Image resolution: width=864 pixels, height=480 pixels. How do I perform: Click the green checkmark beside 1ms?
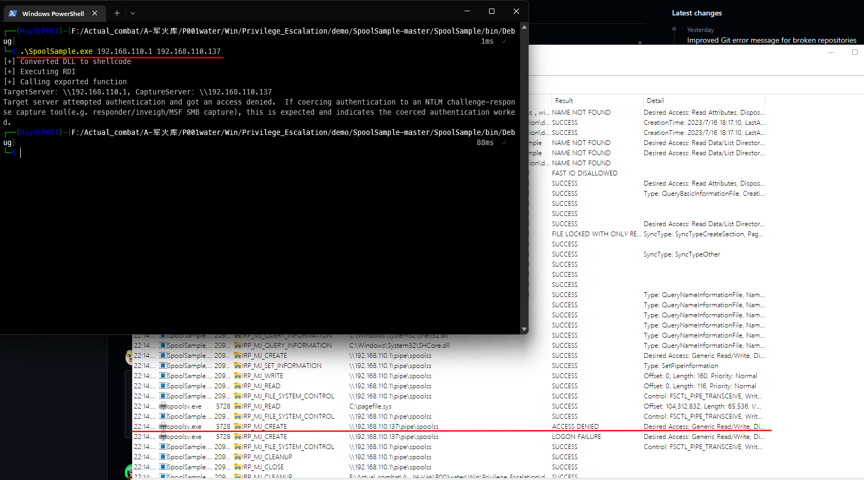coord(505,41)
